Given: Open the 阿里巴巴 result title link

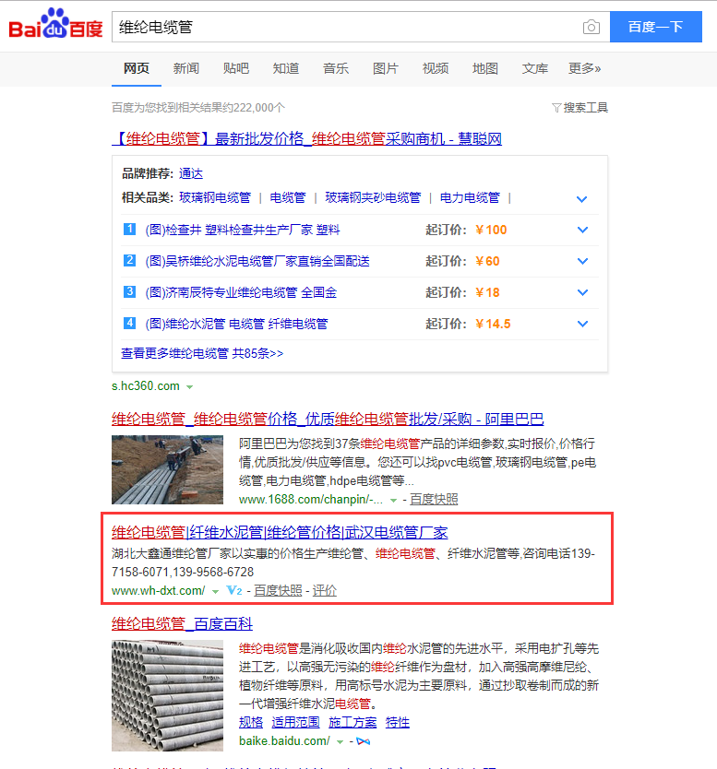Looking at the screenshot, I should tap(328, 419).
